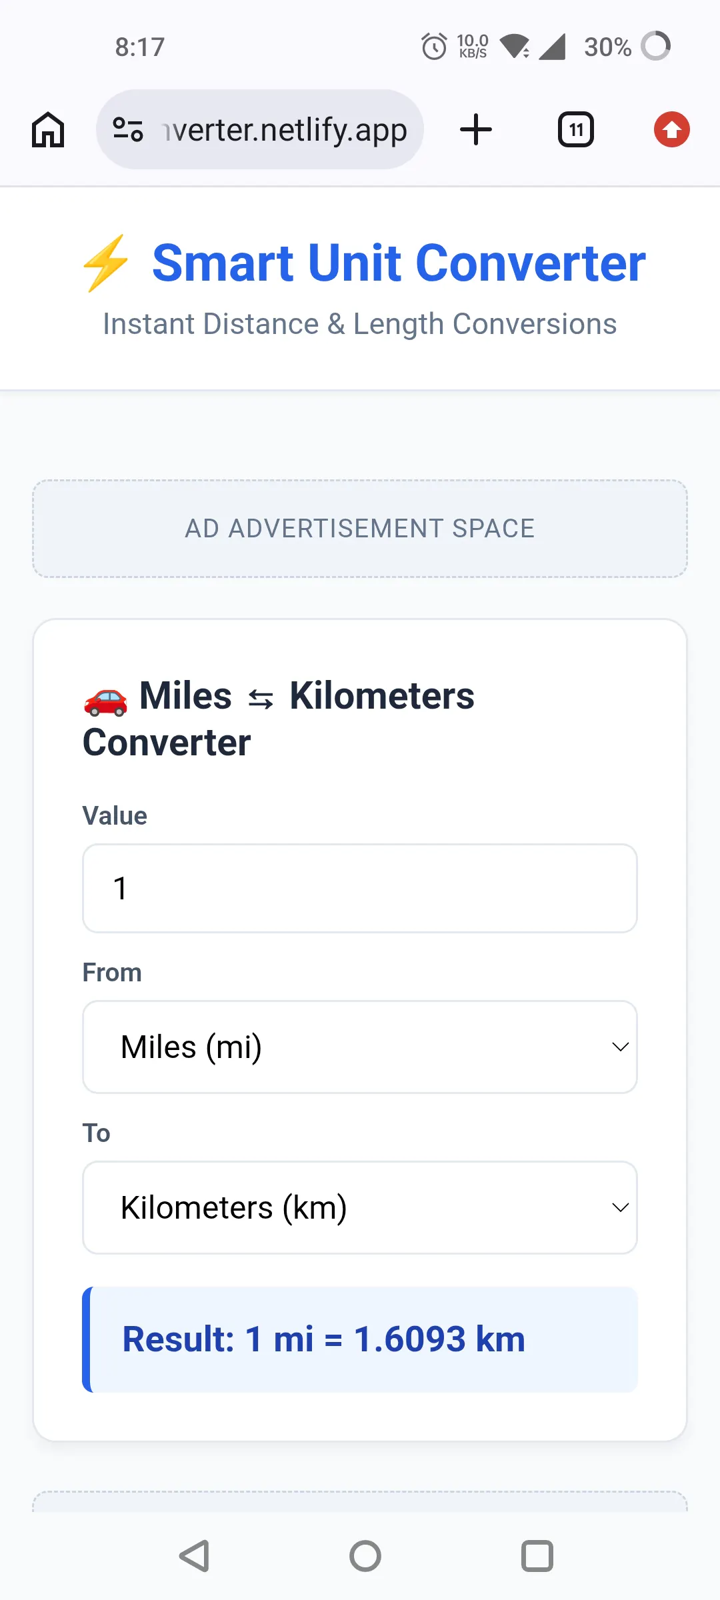Image resolution: width=720 pixels, height=1600 pixels.
Task: Open site settings icon in address bar
Action: [x=128, y=129]
